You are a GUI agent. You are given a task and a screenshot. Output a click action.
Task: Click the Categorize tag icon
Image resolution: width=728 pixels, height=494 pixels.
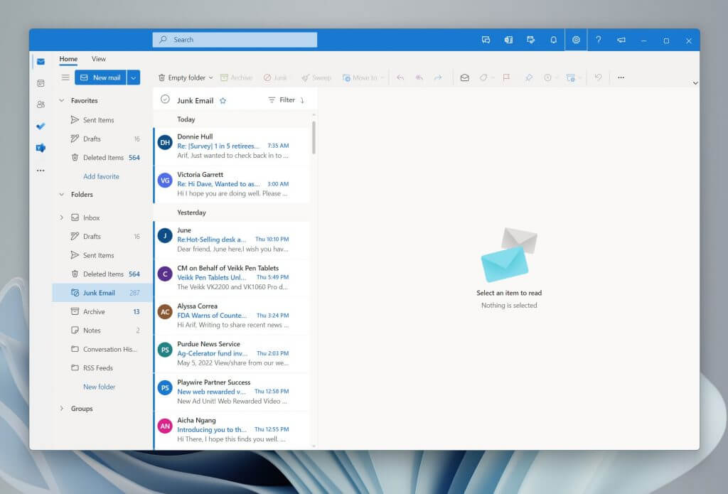click(483, 77)
